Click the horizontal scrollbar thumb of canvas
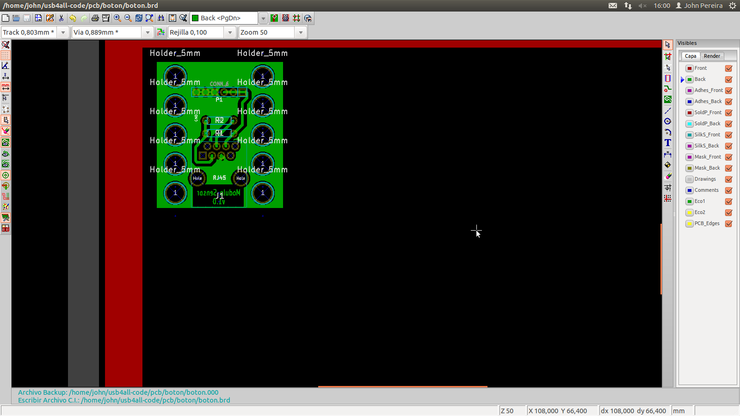This screenshot has width=740, height=416. pos(403,386)
